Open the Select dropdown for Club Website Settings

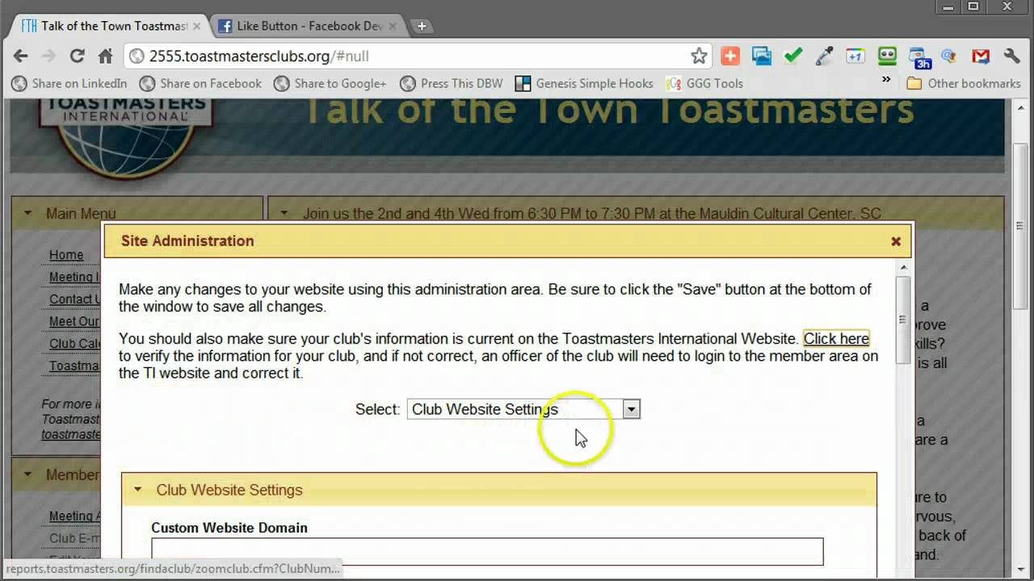pos(523,409)
